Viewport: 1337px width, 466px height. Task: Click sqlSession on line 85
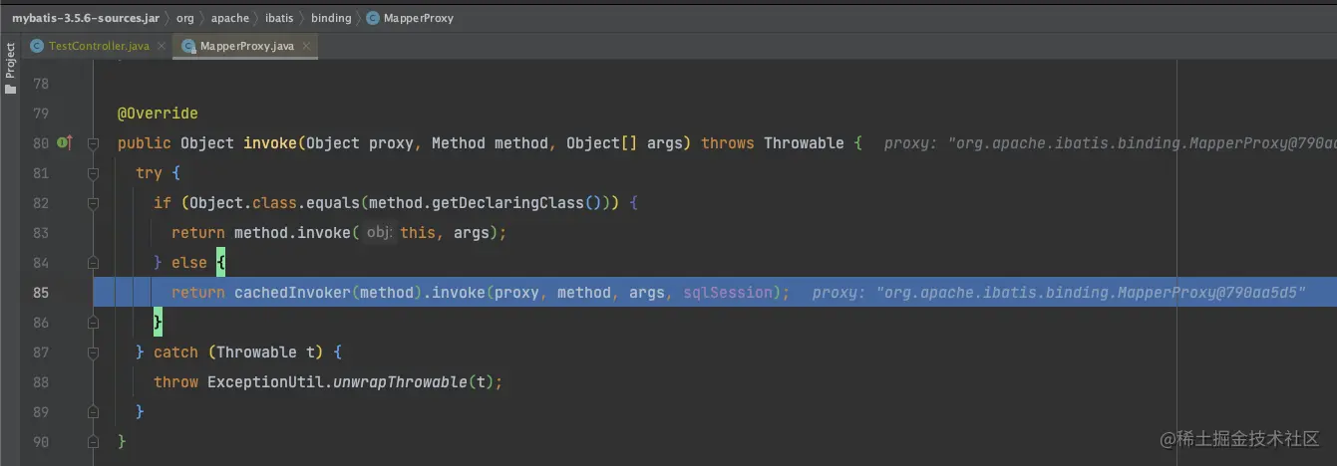728,293
